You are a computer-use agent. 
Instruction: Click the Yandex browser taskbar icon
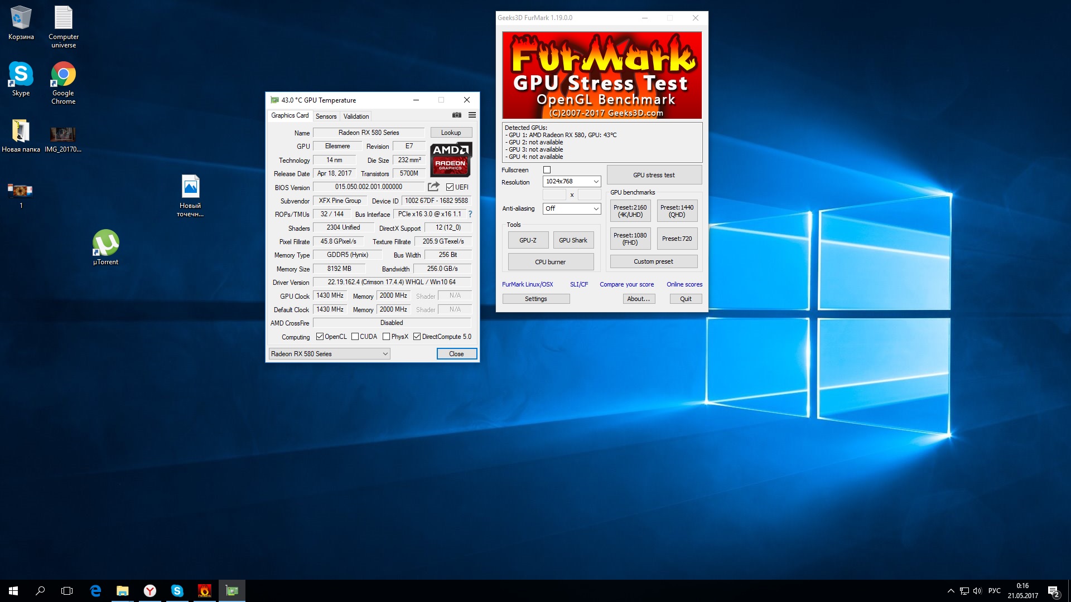[x=149, y=591]
